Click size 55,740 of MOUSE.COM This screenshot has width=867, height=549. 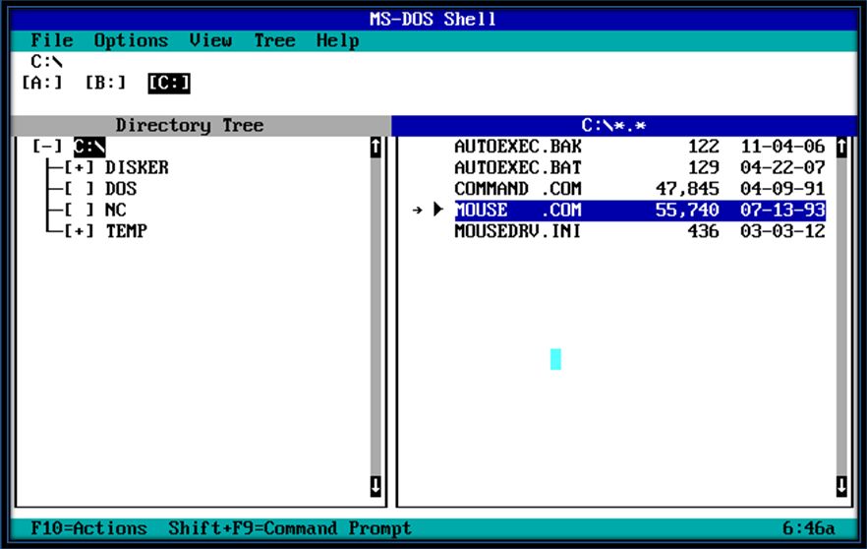(687, 210)
